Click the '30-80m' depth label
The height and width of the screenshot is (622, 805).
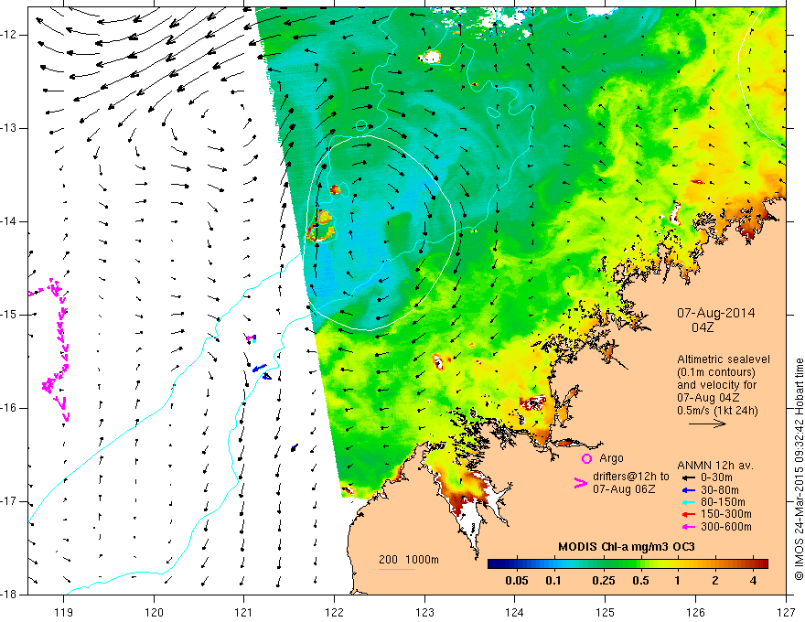(x=719, y=490)
